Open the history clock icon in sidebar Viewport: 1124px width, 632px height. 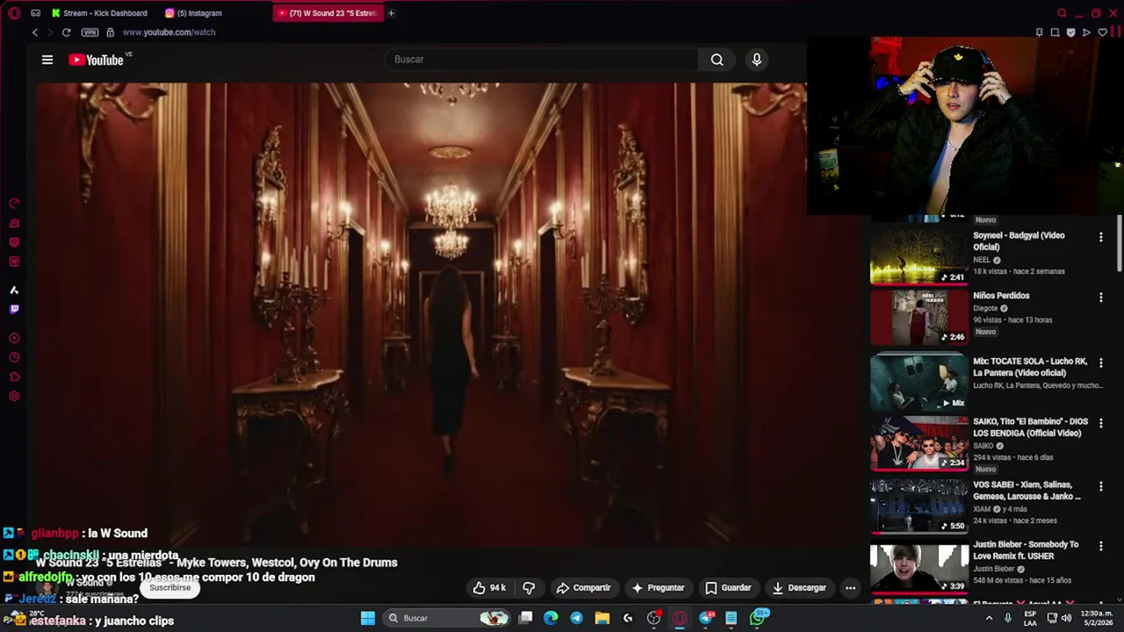(x=14, y=357)
